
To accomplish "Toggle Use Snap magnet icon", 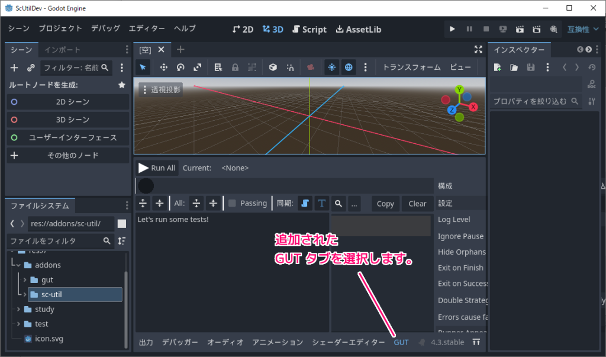I will tap(290, 67).
